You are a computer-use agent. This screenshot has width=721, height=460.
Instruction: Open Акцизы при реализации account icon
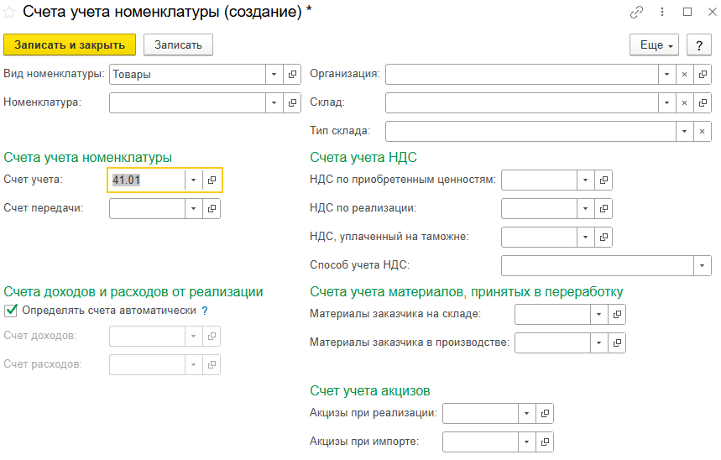(545, 413)
